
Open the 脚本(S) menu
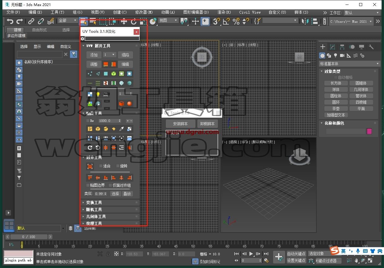point(301,12)
